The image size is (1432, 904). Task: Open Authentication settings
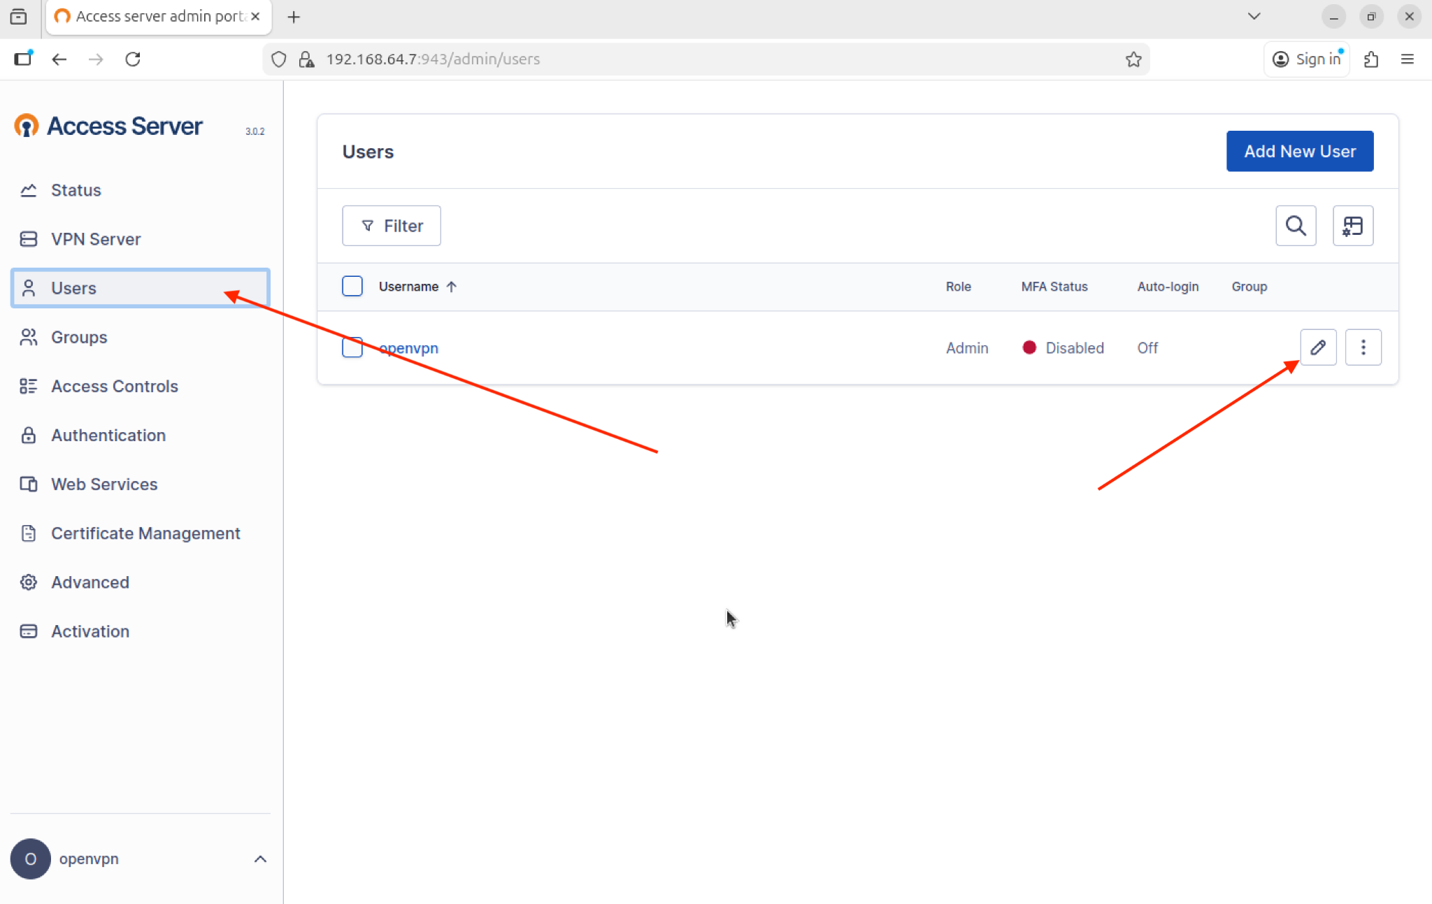click(140, 435)
